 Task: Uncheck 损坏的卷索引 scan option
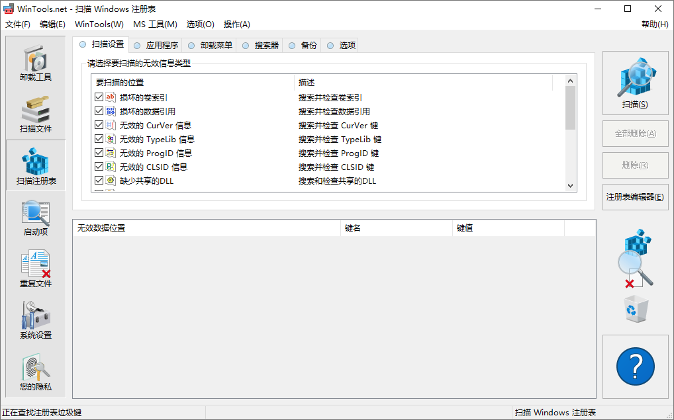pos(100,97)
